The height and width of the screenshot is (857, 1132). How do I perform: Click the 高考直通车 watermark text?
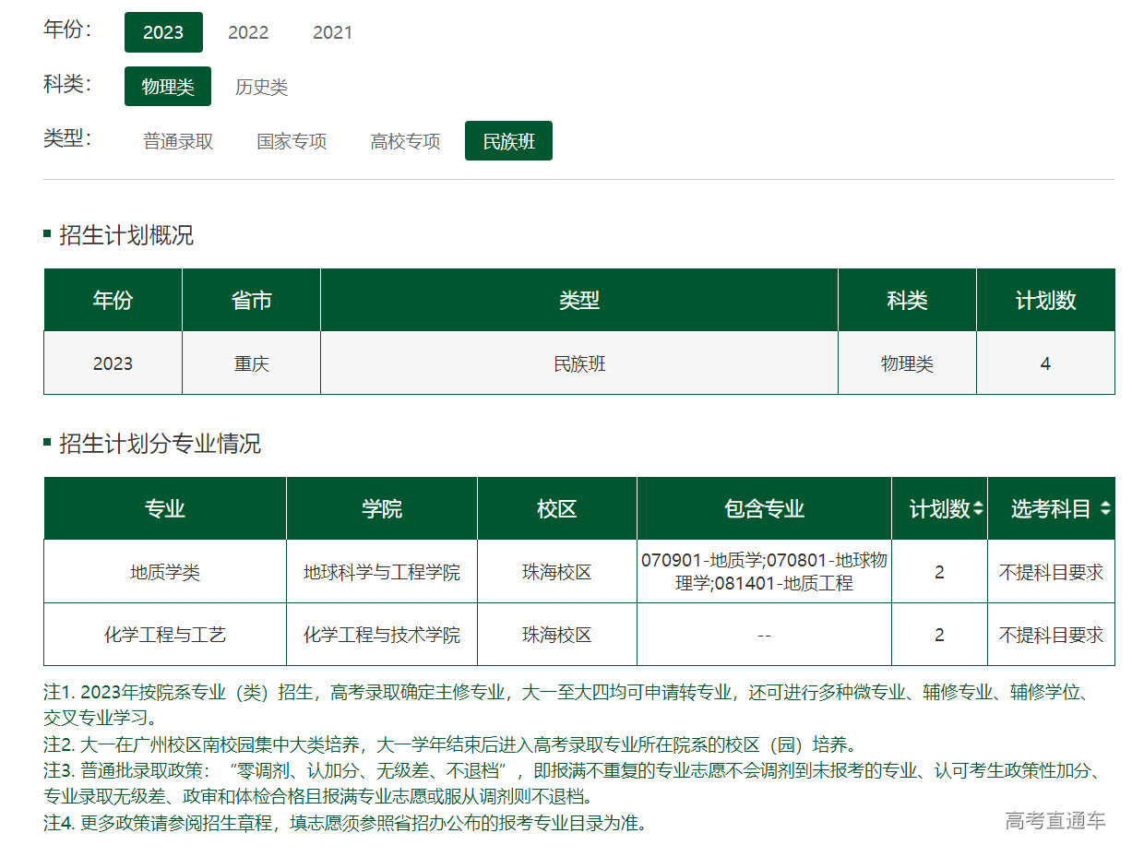click(1055, 820)
